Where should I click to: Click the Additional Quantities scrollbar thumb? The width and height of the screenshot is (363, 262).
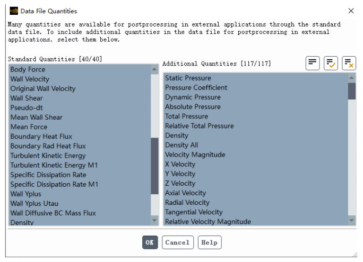pos(352,91)
